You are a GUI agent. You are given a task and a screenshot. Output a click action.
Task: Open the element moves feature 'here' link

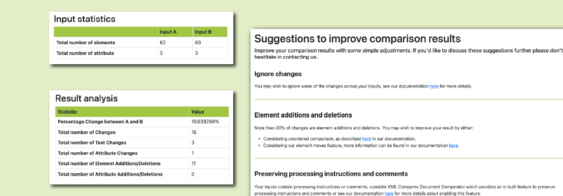coord(453,146)
